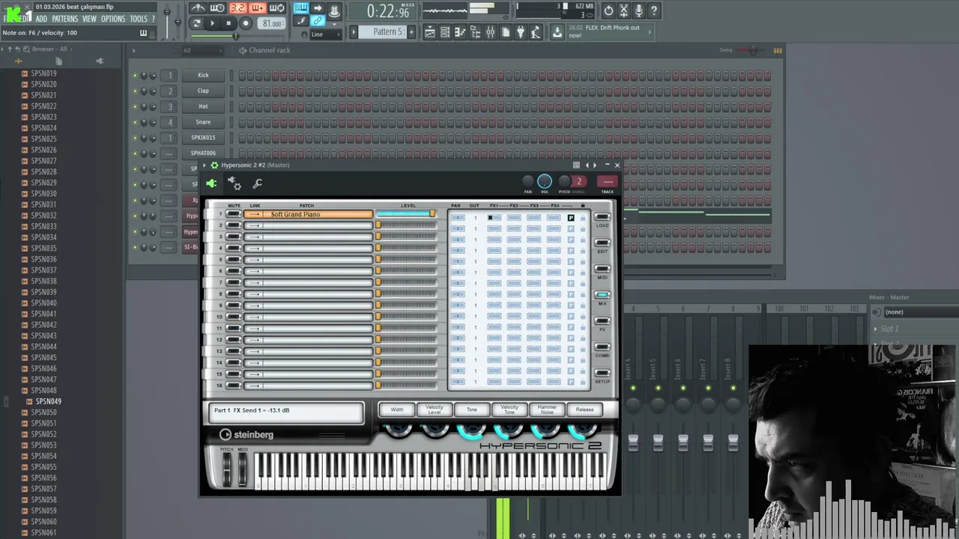Screen dimensions: 959x539
Task: Select the Clap channel button
Action: point(203,91)
